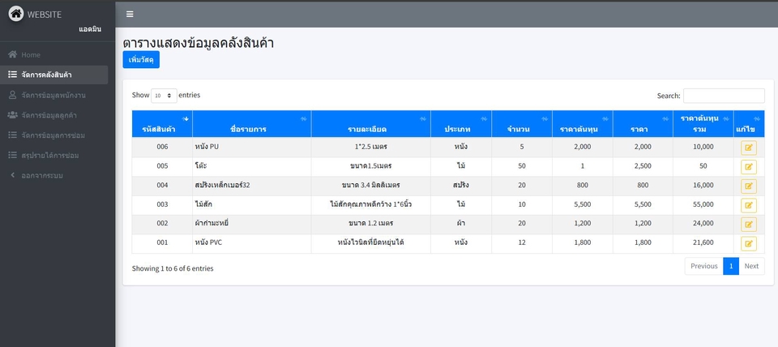This screenshot has width=778, height=347.
Task: Click the detail cell ขนาด 1.2 เมตร
Action: 371,224
